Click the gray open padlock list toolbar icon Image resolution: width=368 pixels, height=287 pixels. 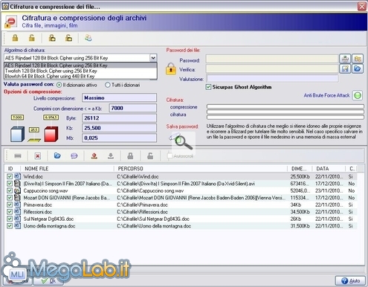150,156
